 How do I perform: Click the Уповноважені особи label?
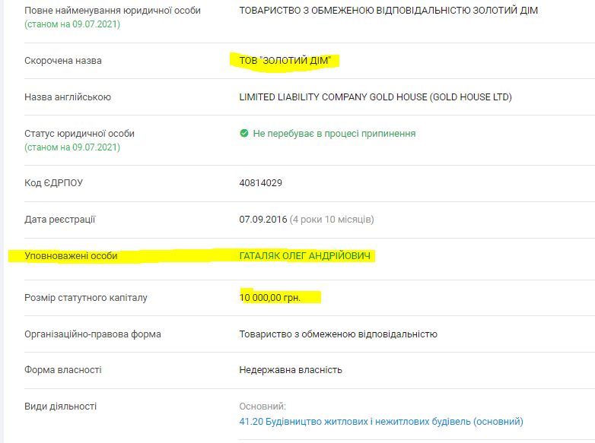71,256
